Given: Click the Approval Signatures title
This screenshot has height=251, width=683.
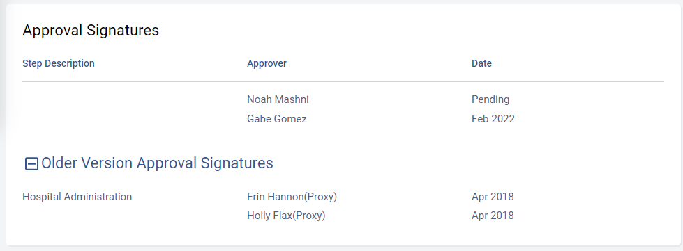Looking at the screenshot, I should pyautogui.click(x=91, y=31).
